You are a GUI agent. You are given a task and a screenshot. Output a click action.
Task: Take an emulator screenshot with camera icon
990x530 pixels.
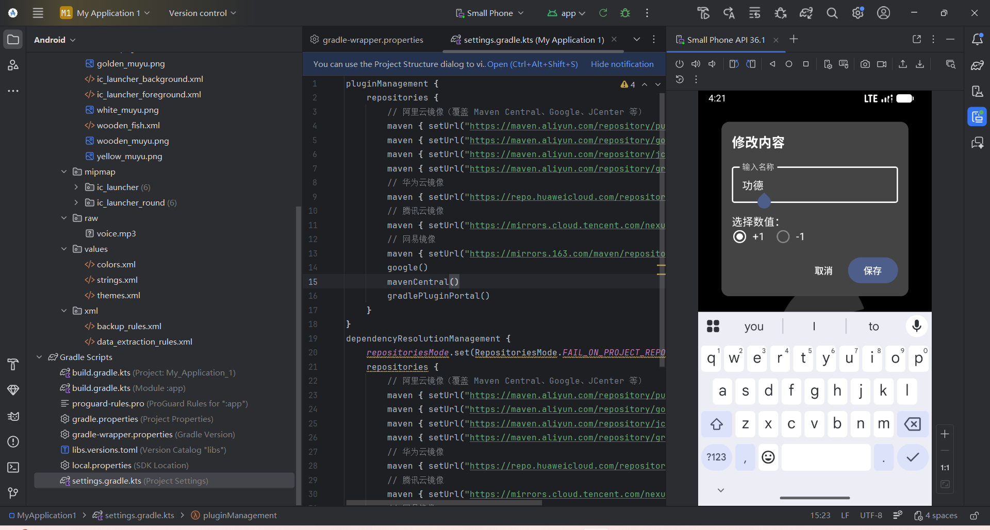click(865, 64)
